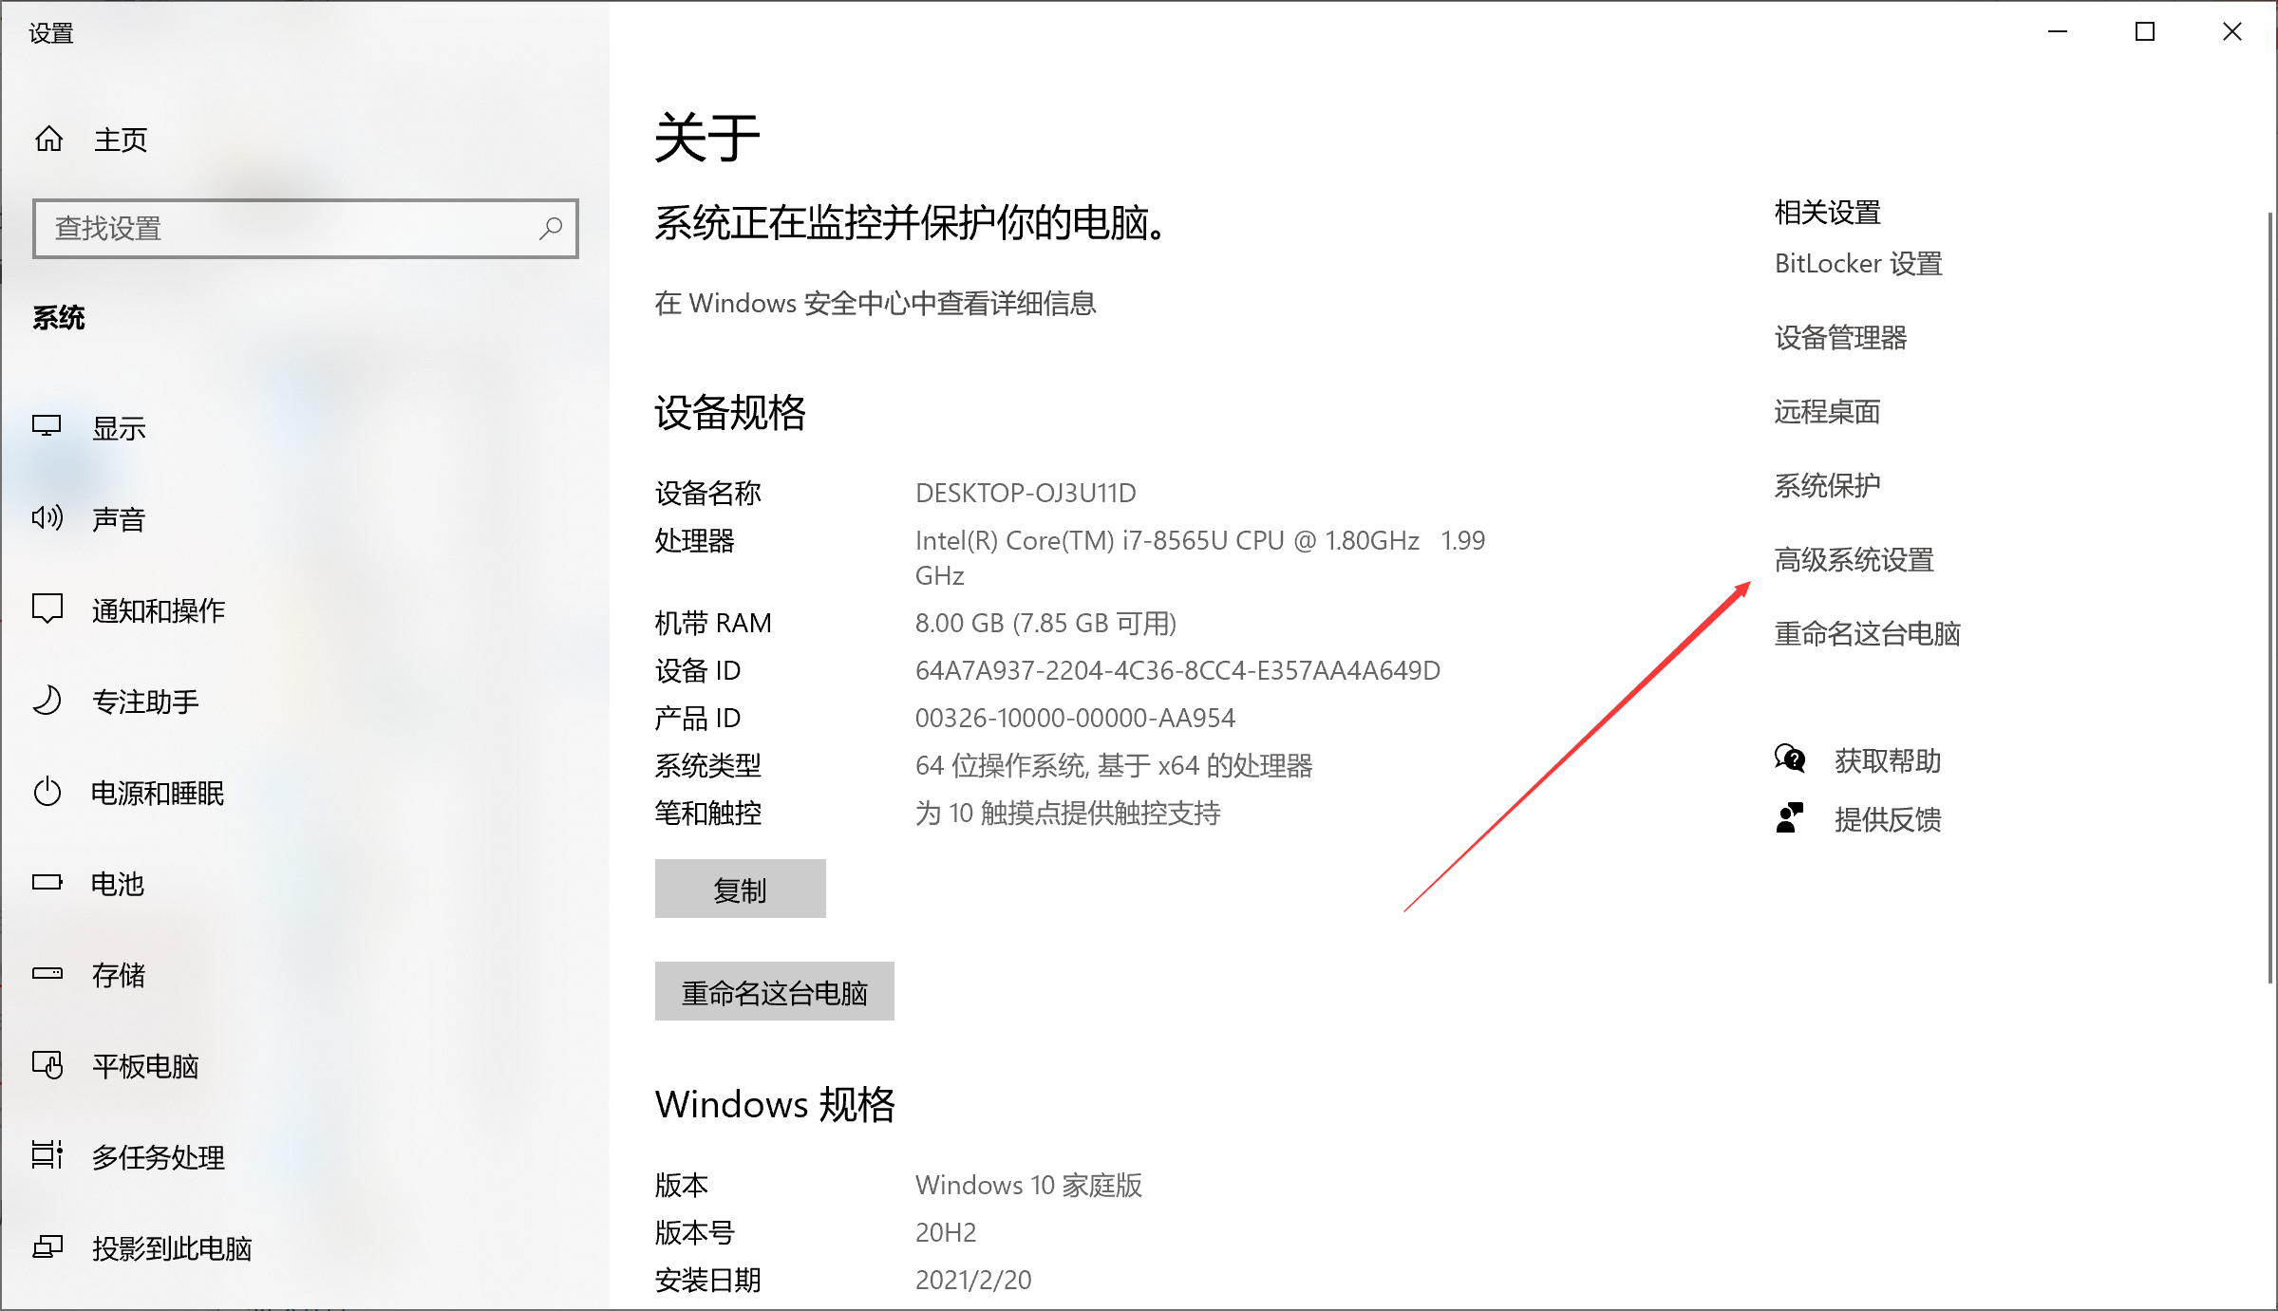Click the 复制 button to copy device specs

(x=740, y=889)
